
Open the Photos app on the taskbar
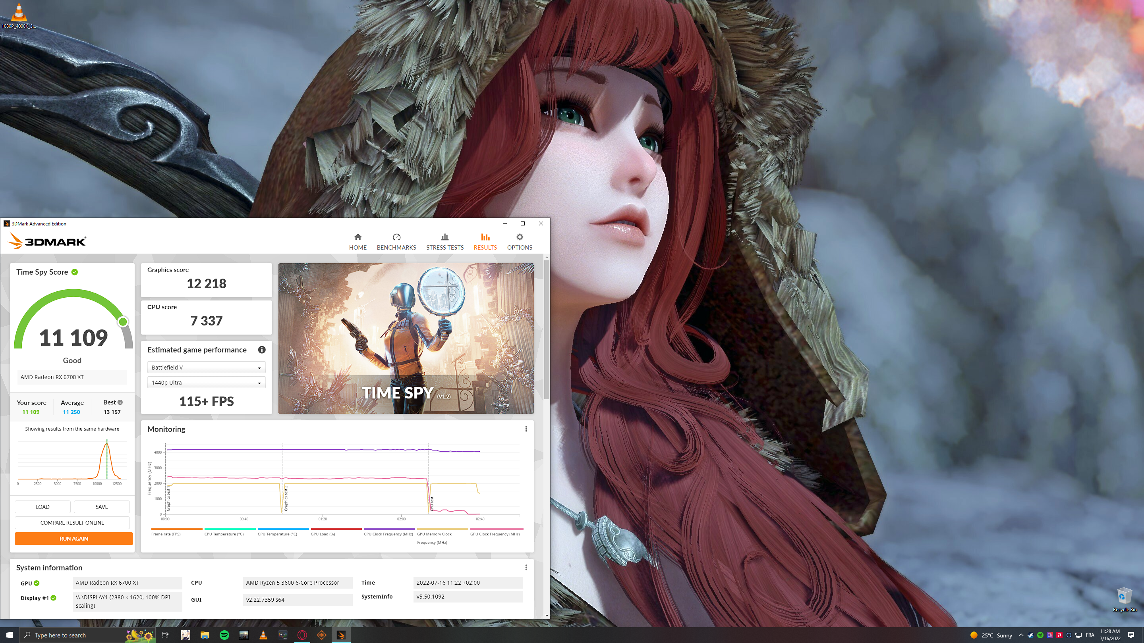click(244, 635)
